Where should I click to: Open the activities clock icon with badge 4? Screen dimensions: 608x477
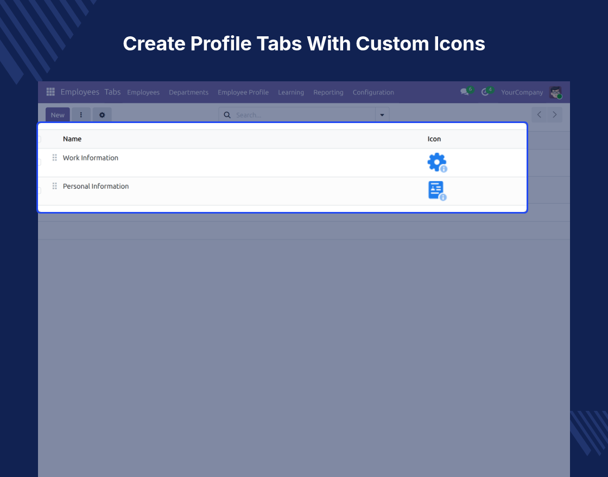click(x=486, y=92)
